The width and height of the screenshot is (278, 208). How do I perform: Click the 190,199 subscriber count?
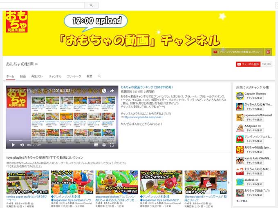pos(266,64)
